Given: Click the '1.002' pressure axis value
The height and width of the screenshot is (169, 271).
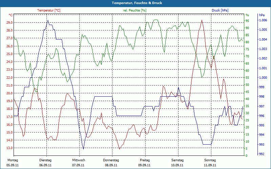Looking at the screenshot, I should (x=263, y=58).
